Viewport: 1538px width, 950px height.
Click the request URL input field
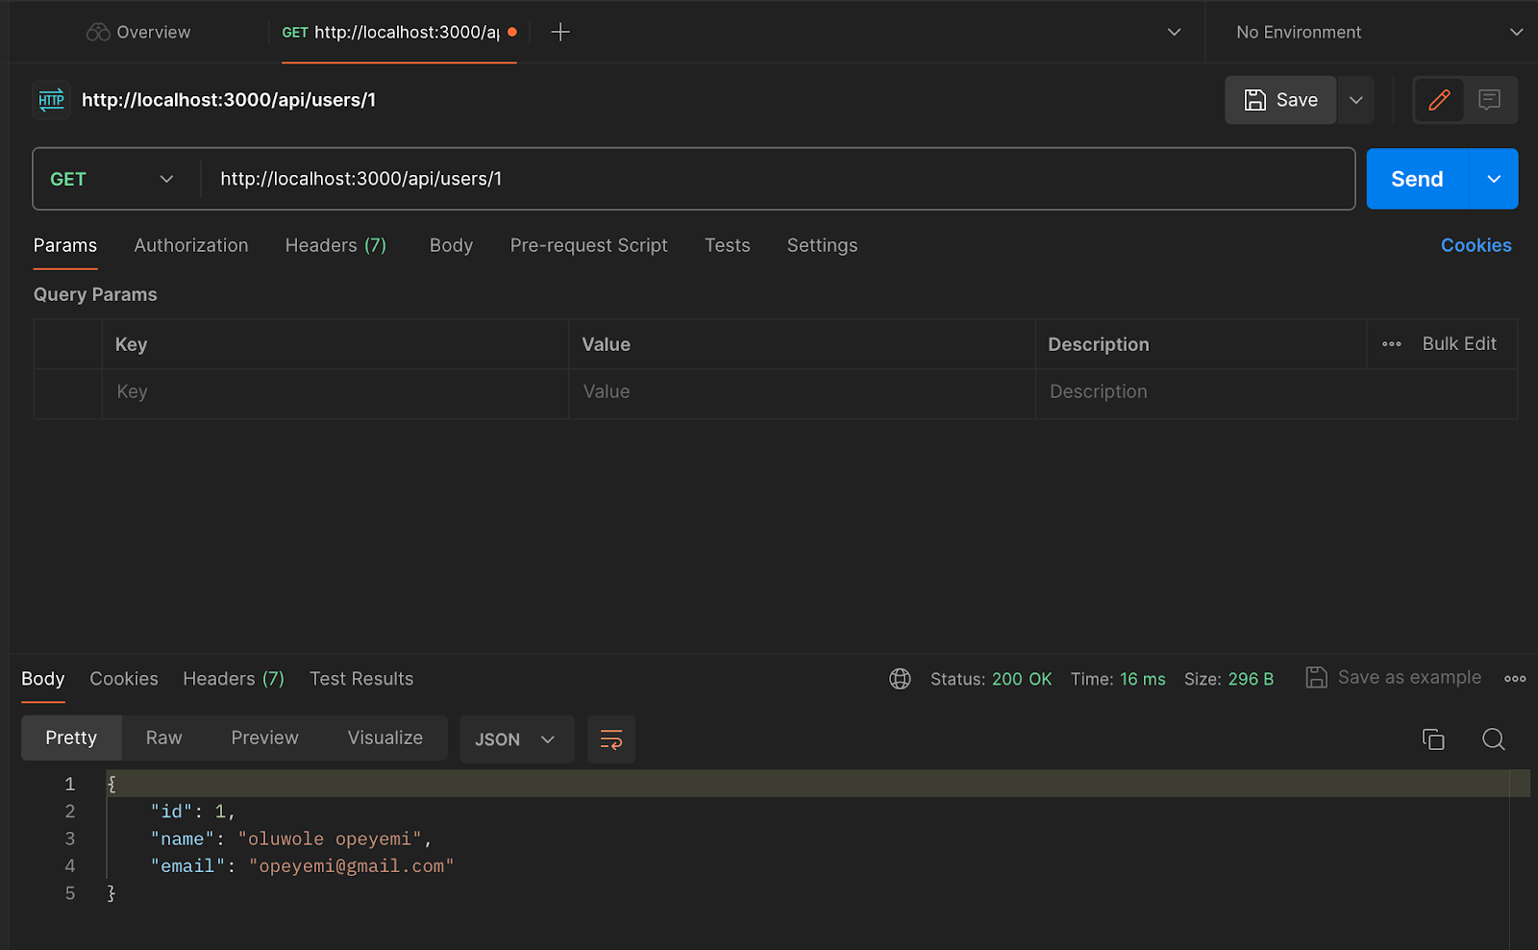coord(779,179)
